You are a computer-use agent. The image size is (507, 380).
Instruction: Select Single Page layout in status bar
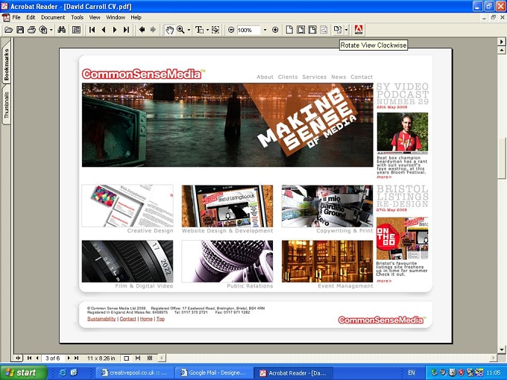click(x=127, y=358)
